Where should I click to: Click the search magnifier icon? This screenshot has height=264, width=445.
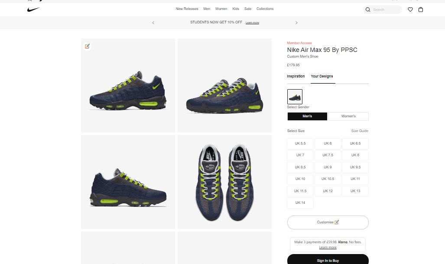(368, 10)
